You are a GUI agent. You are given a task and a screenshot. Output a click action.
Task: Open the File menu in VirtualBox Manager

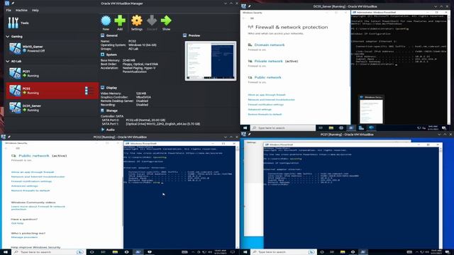(9, 10)
